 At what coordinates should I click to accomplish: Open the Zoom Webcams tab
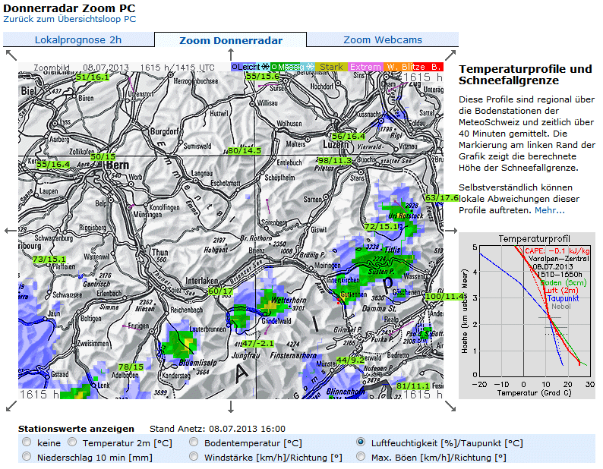[x=383, y=40]
